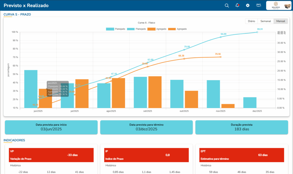Toggle the second Planejado legend series
Screen dimensions: 293x174
pyautogui.click(x=136, y=29)
